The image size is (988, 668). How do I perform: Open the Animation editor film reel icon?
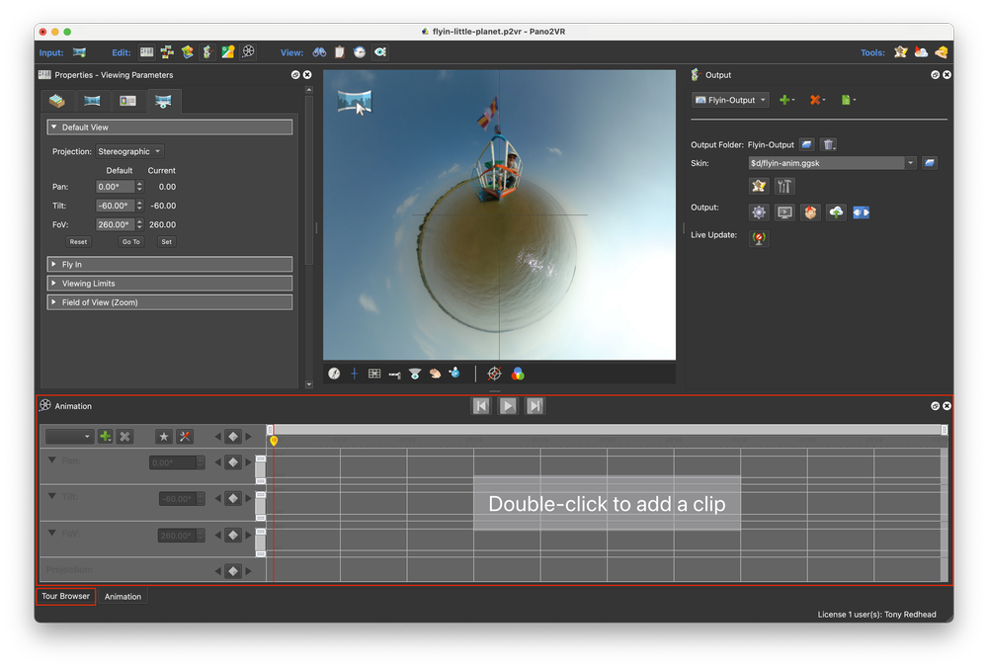(249, 52)
